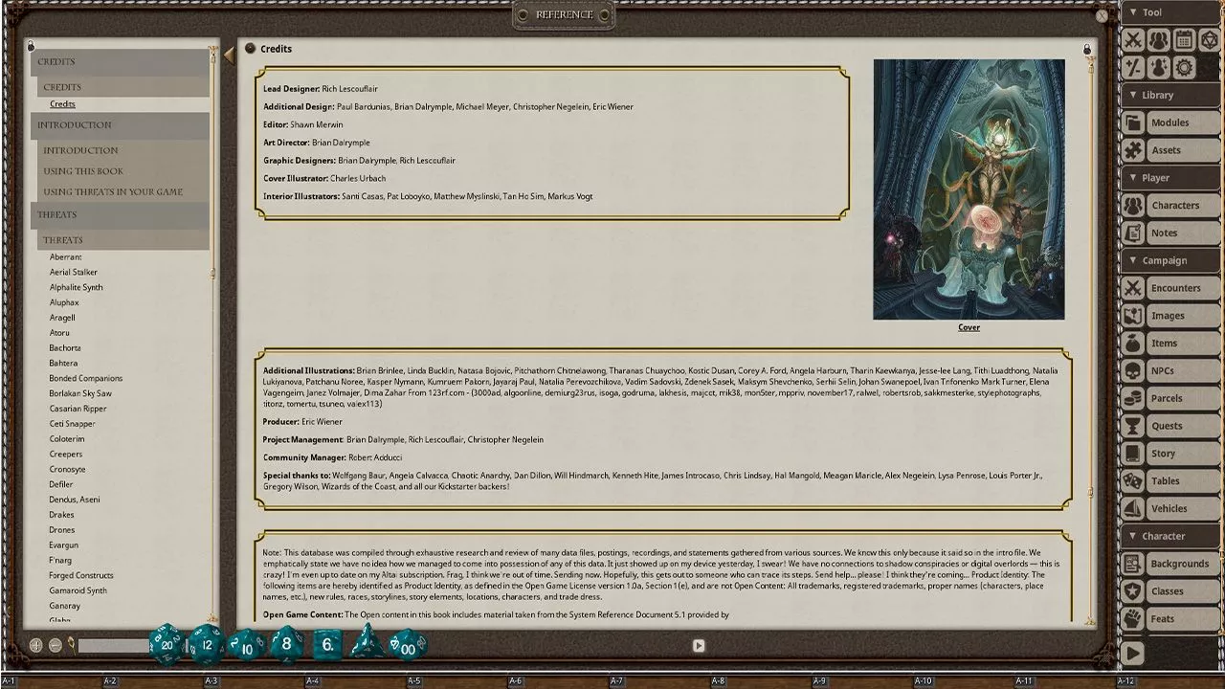Click the Cover link under image
Image resolution: width=1225 pixels, height=689 pixels.
(x=969, y=327)
